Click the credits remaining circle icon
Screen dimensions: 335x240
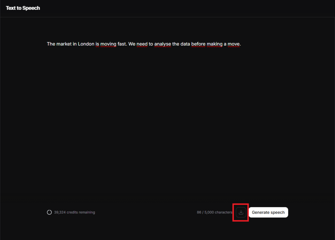49,212
